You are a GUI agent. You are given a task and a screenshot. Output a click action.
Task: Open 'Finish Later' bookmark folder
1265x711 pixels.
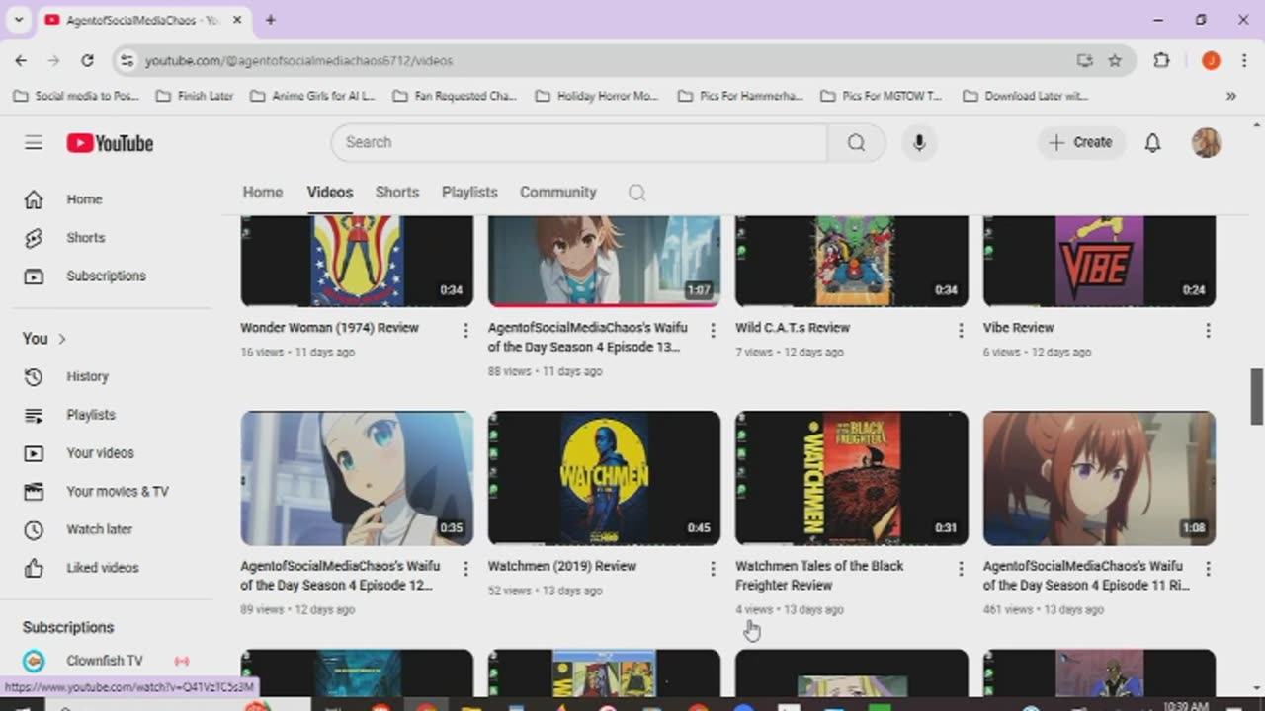[x=196, y=96]
